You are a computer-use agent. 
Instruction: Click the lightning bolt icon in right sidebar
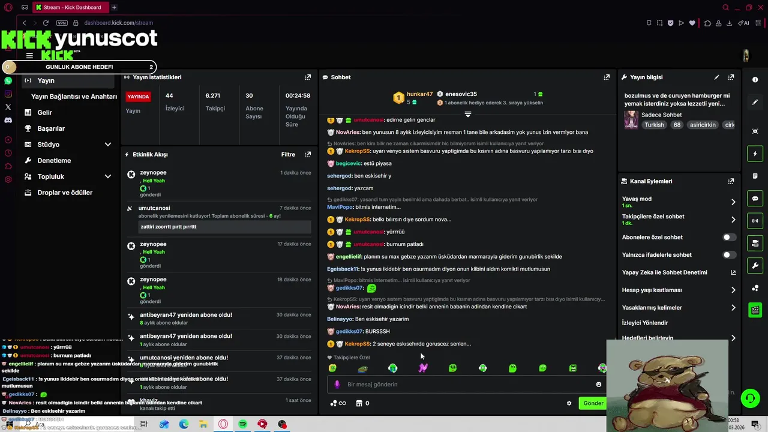point(755,154)
